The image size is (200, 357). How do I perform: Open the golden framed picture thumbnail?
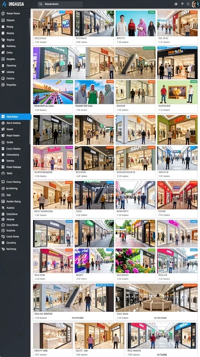pos(177,92)
